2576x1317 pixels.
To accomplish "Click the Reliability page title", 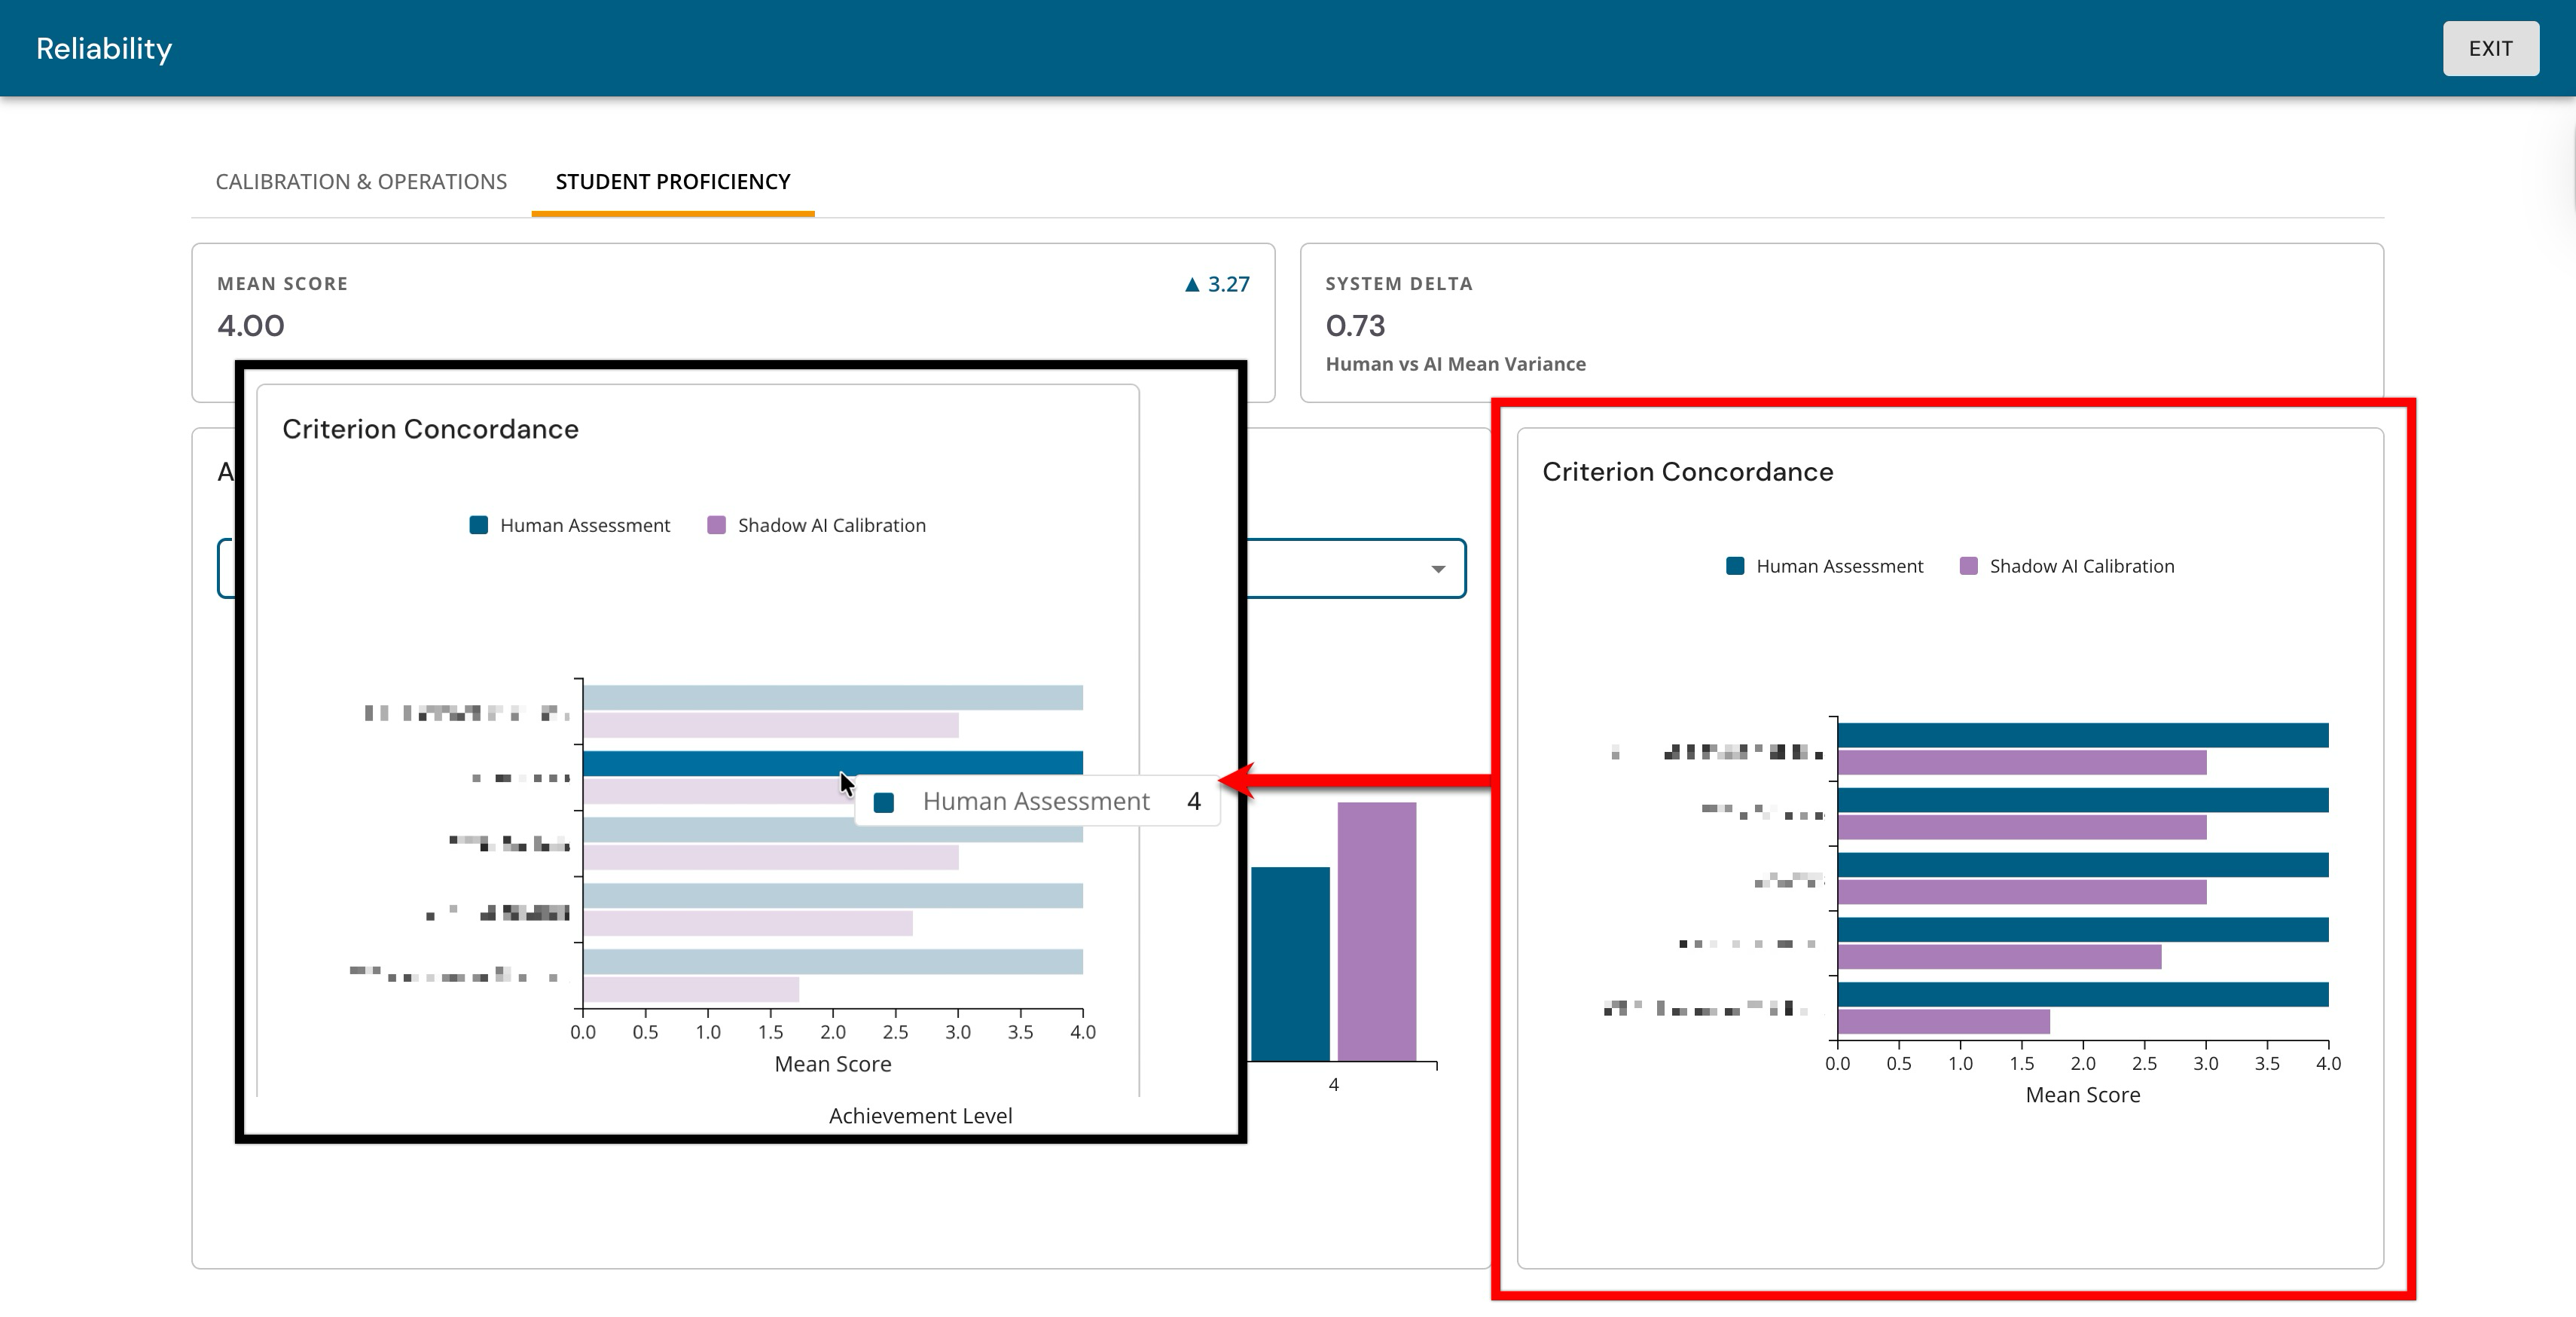I will click(104, 48).
